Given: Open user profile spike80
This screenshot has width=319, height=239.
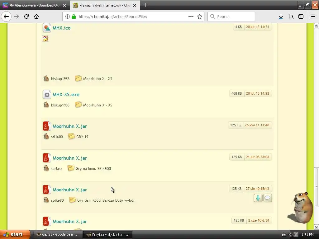Looking at the screenshot, I should click(x=57, y=200).
